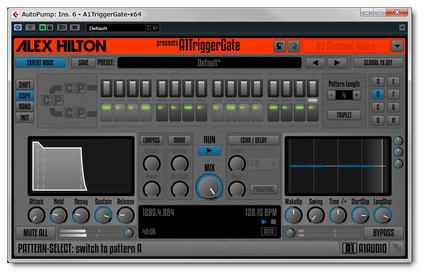This screenshot has width=425, height=276.
Task: Click the Attack knob
Action: click(36, 215)
